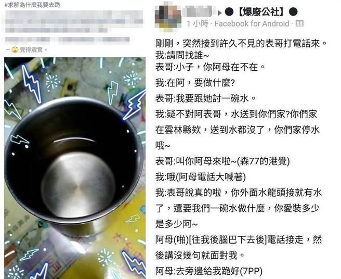Click the Facebook for Android label

click(252, 24)
